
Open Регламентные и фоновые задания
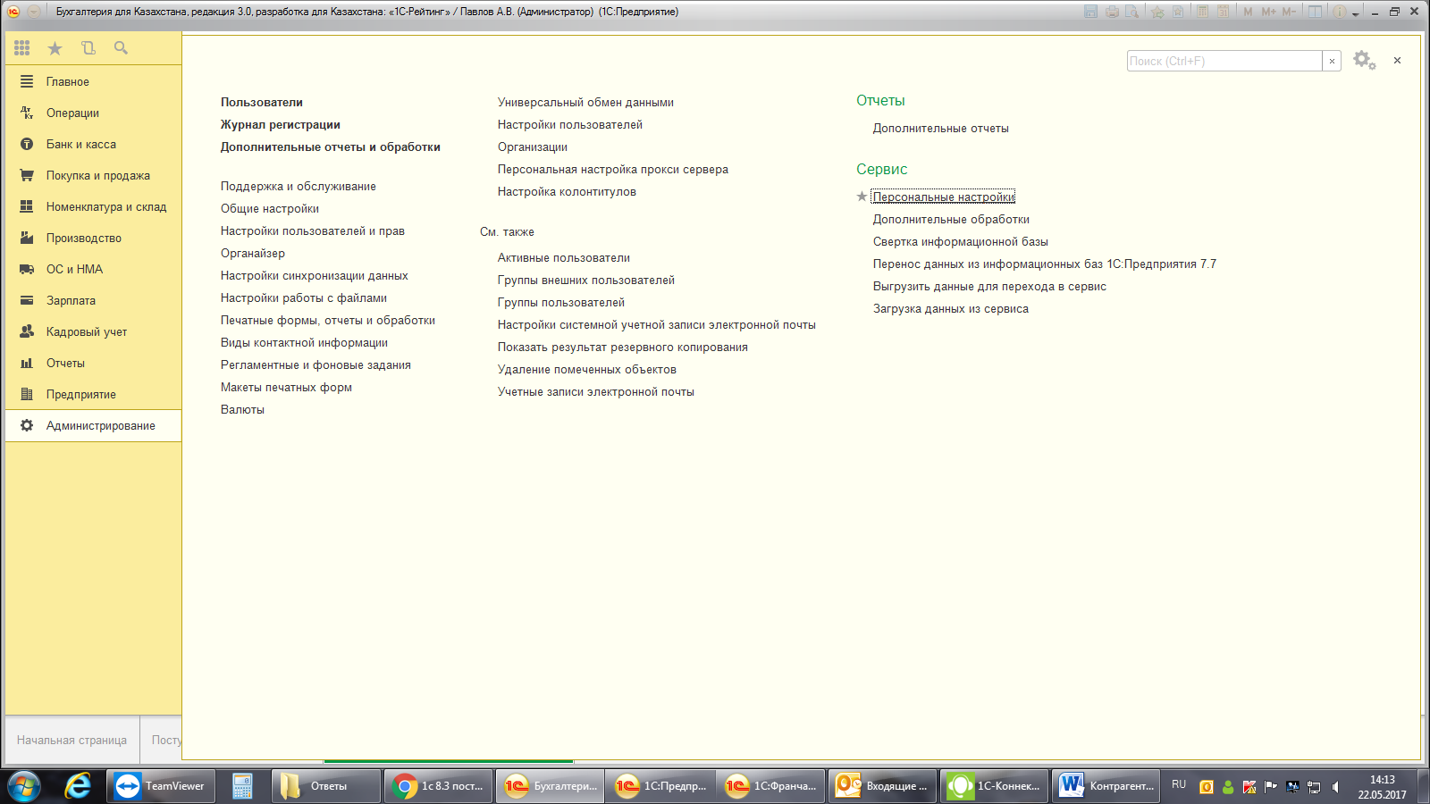pos(316,364)
